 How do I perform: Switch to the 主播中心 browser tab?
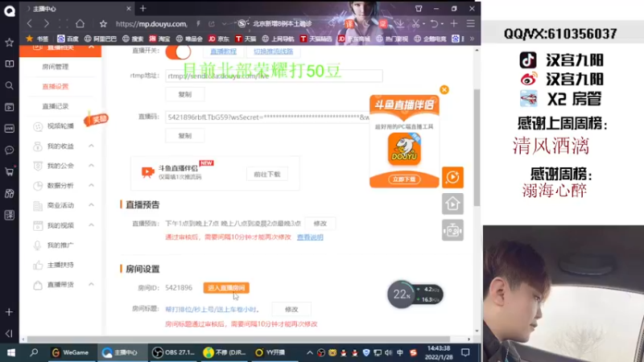pos(78,9)
